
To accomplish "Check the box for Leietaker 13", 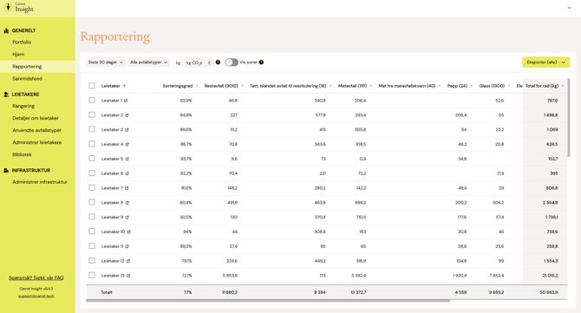I will pyautogui.click(x=92, y=276).
